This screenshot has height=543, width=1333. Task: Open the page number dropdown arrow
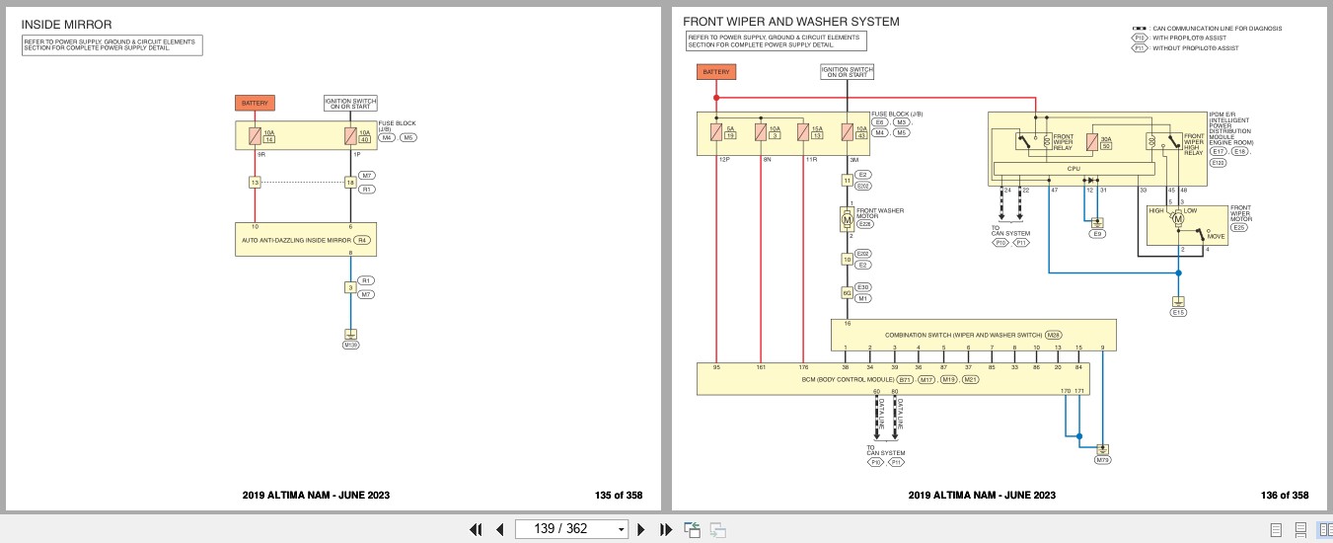[621, 529]
